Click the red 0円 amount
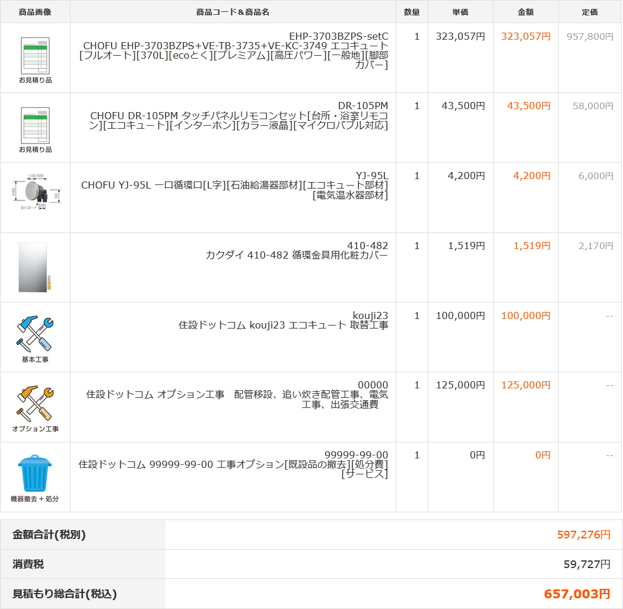Viewport: 623px width, 609px height. pos(543,455)
